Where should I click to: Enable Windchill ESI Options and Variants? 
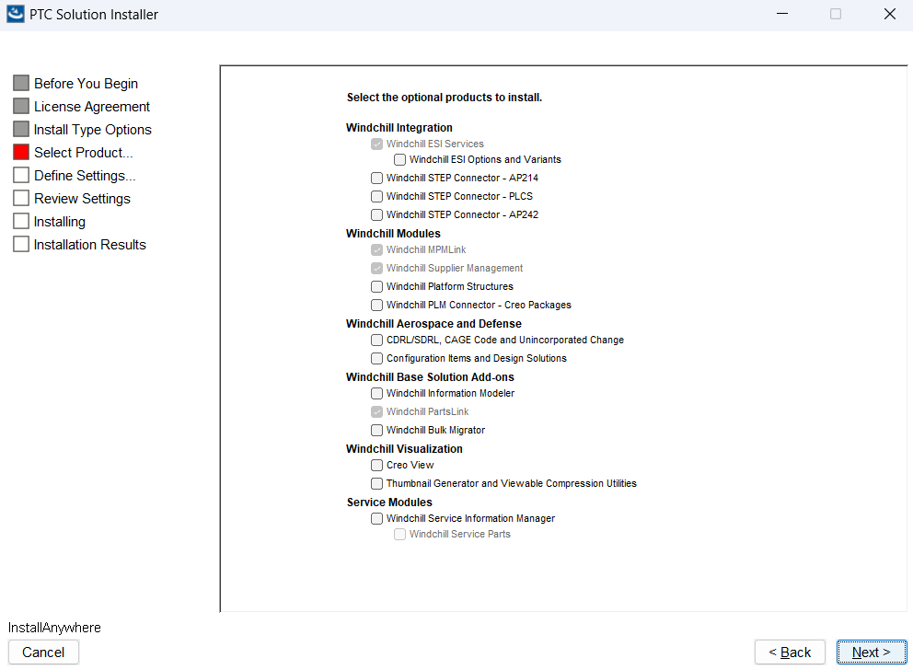pyautogui.click(x=400, y=159)
